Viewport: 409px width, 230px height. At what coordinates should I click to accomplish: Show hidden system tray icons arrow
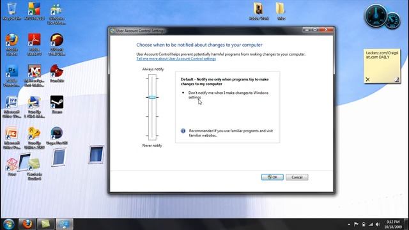(x=349, y=224)
